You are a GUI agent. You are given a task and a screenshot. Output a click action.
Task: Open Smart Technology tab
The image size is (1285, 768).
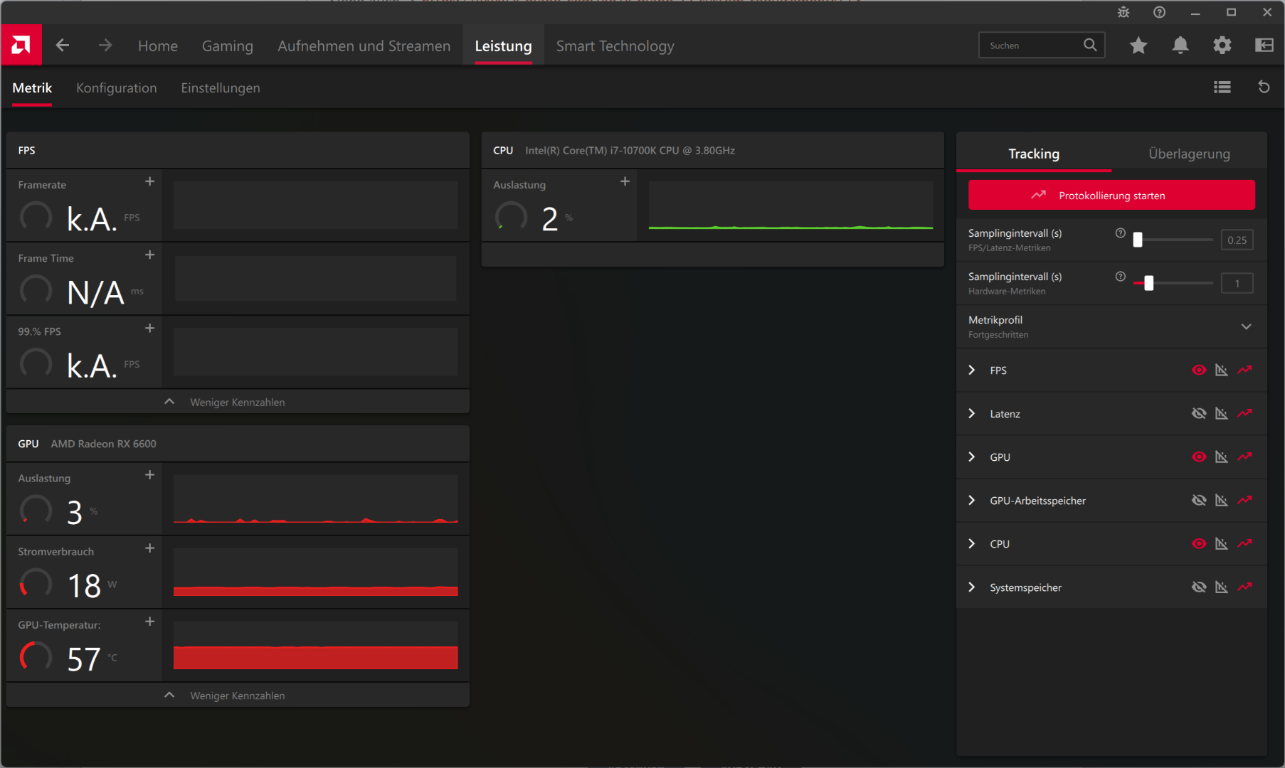point(615,46)
